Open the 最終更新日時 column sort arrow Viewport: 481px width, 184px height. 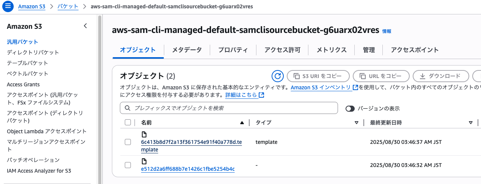click(471, 123)
